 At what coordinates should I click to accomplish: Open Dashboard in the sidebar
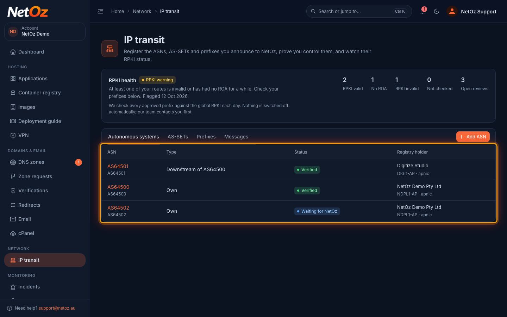pyautogui.click(x=45, y=52)
